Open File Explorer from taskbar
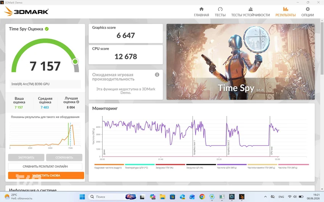The image size is (324, 202). coord(162,197)
